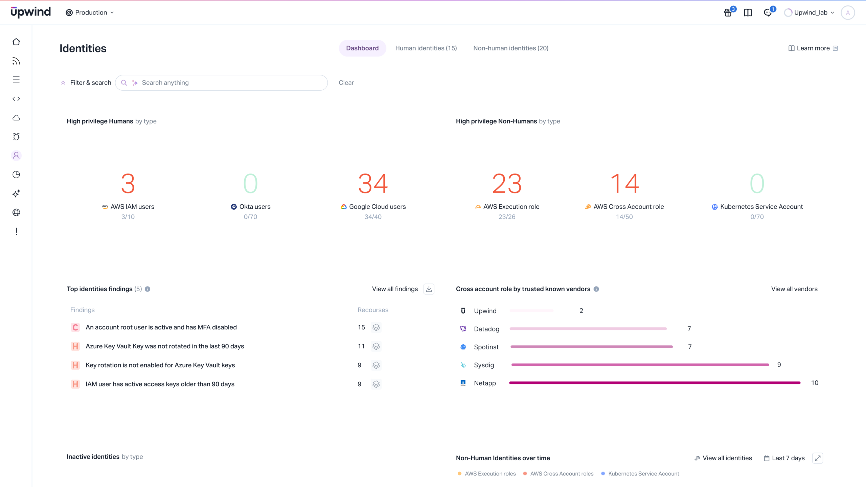Toggle AWS Cross Account roles in legend

(562, 473)
